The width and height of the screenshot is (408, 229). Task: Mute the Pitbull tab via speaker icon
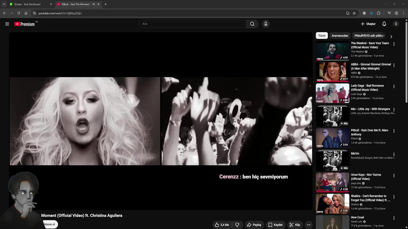[93, 4]
